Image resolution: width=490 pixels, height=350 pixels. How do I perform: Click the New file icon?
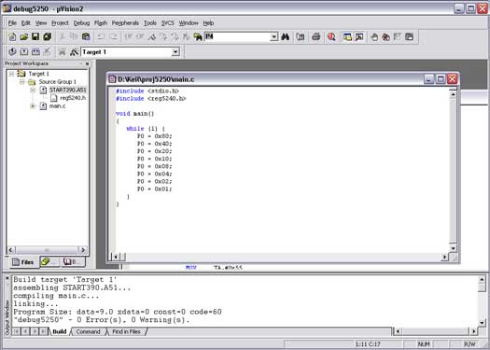12,37
